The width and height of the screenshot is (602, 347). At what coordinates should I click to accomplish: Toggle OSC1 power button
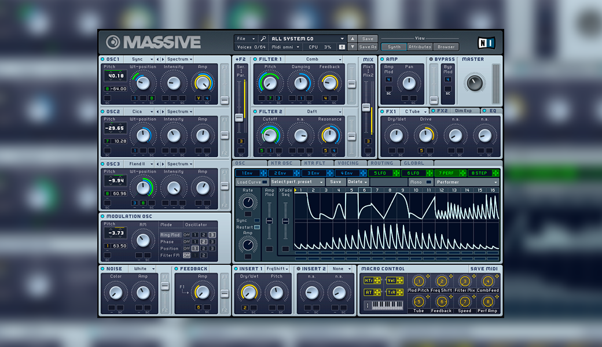102,60
